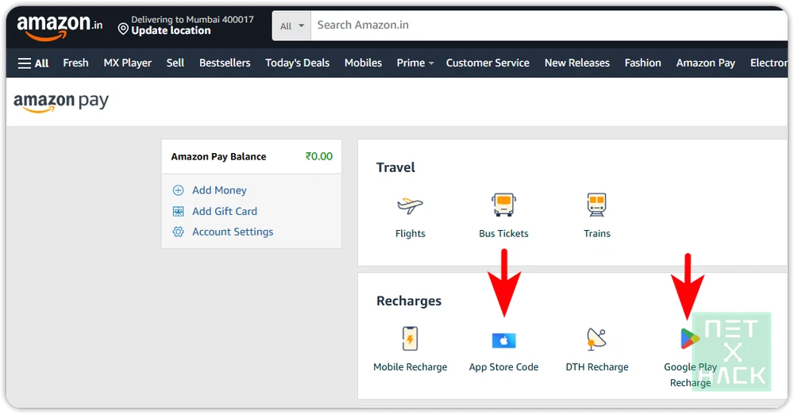Click the Google Play Recharge label

pyautogui.click(x=690, y=374)
